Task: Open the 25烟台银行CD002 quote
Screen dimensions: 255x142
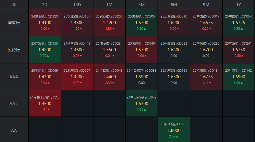Action: (x=174, y=130)
